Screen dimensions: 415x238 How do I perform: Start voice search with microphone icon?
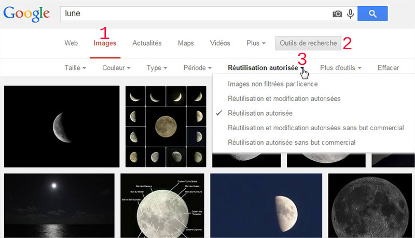click(x=351, y=14)
